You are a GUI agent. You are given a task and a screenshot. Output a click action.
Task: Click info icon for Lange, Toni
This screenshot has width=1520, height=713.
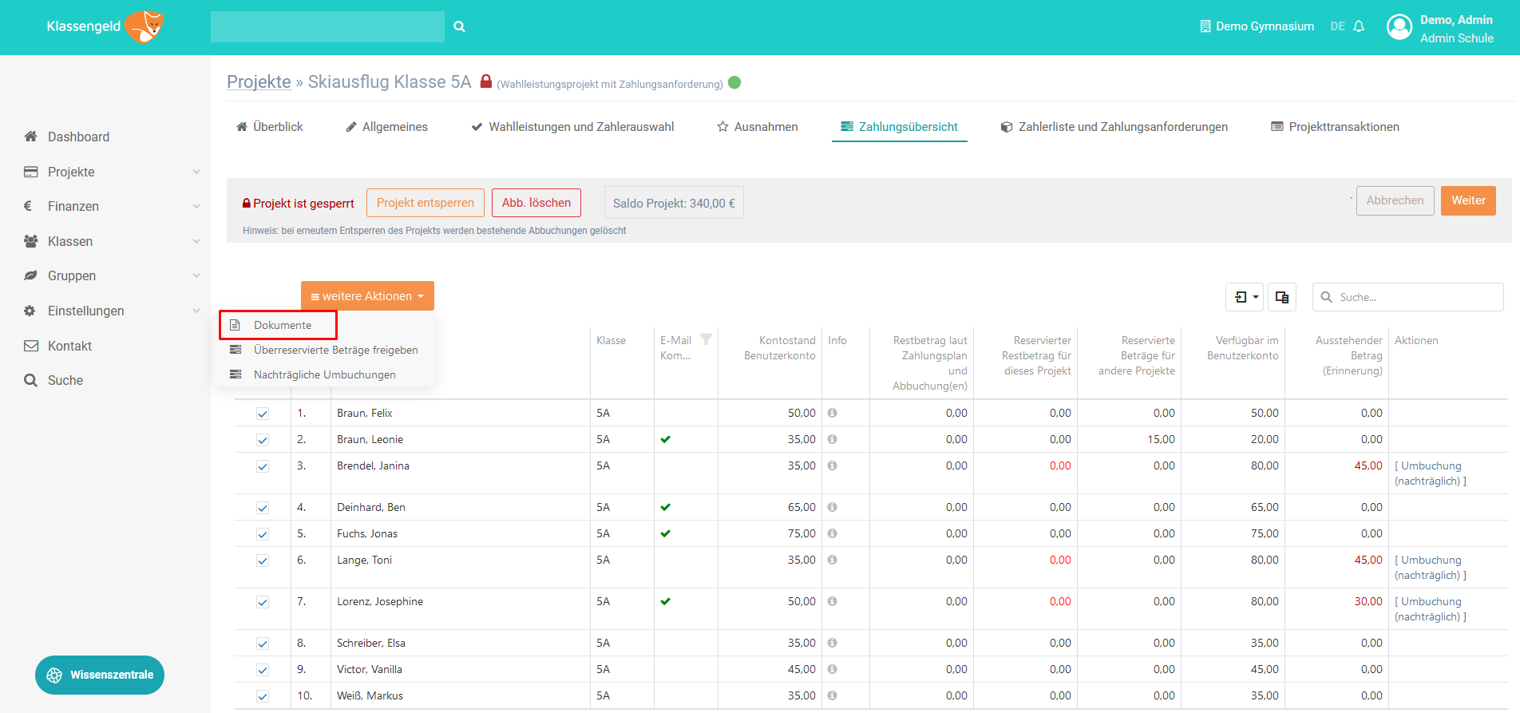pyautogui.click(x=832, y=560)
